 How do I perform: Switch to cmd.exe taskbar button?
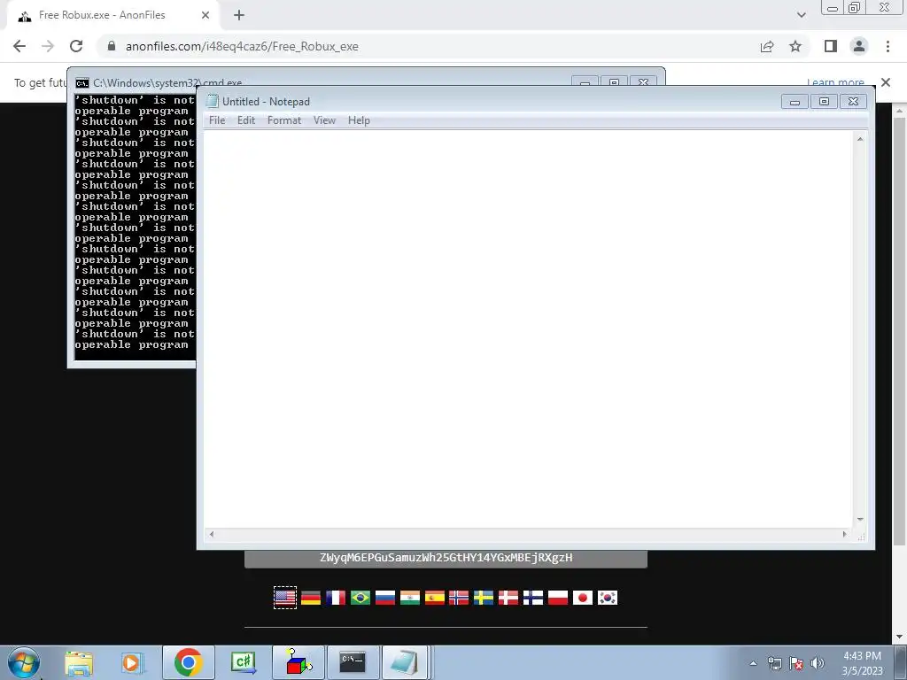[353, 662]
